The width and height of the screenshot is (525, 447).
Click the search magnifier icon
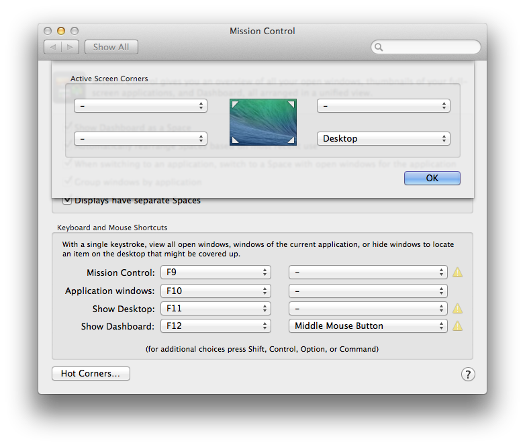click(x=379, y=47)
